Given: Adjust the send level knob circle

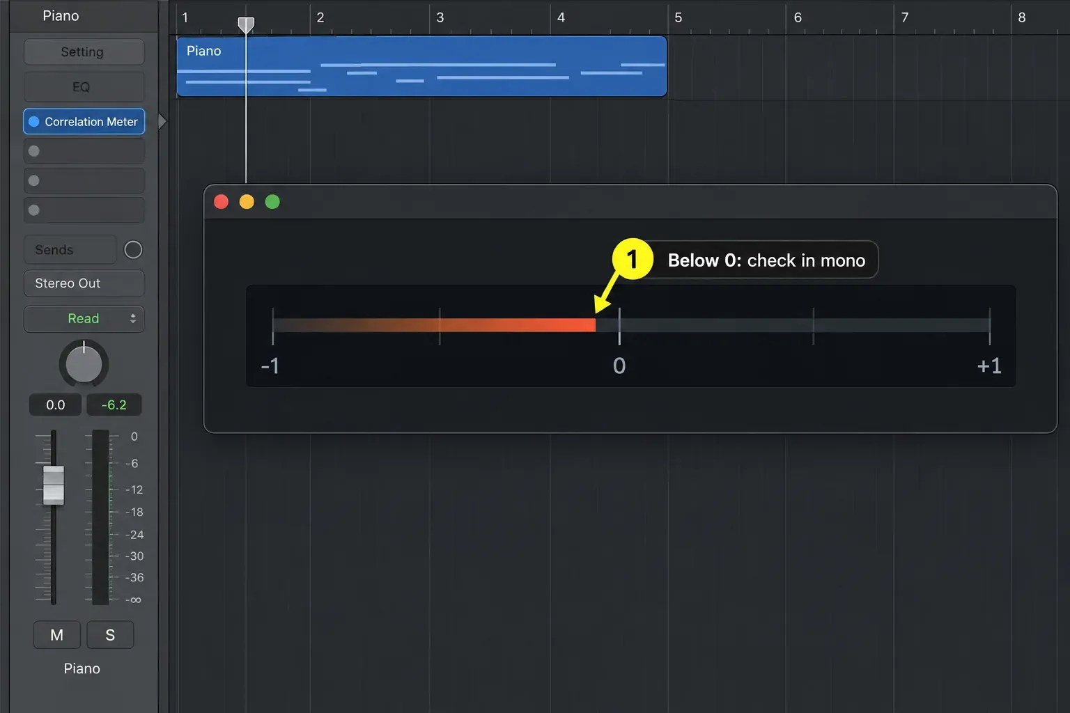Looking at the screenshot, I should click(x=133, y=250).
